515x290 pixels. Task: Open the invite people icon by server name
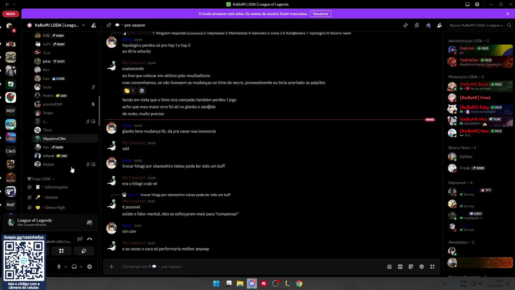(94, 25)
